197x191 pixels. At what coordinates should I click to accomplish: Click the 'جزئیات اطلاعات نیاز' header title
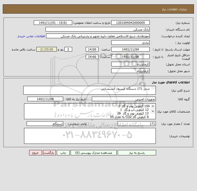174,9
